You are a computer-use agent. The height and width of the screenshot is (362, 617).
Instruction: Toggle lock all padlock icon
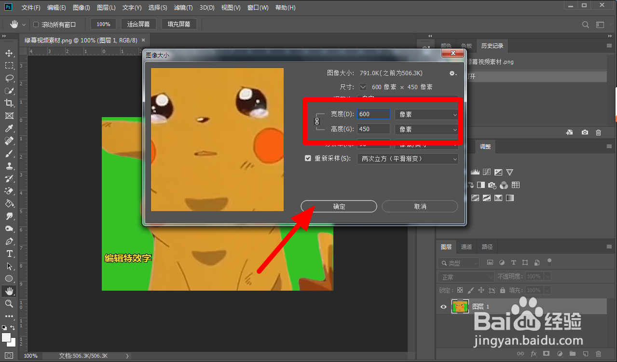[x=503, y=290]
